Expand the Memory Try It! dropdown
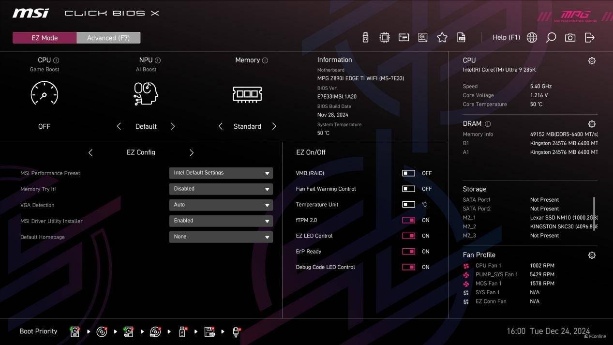613x345 pixels. (221, 189)
